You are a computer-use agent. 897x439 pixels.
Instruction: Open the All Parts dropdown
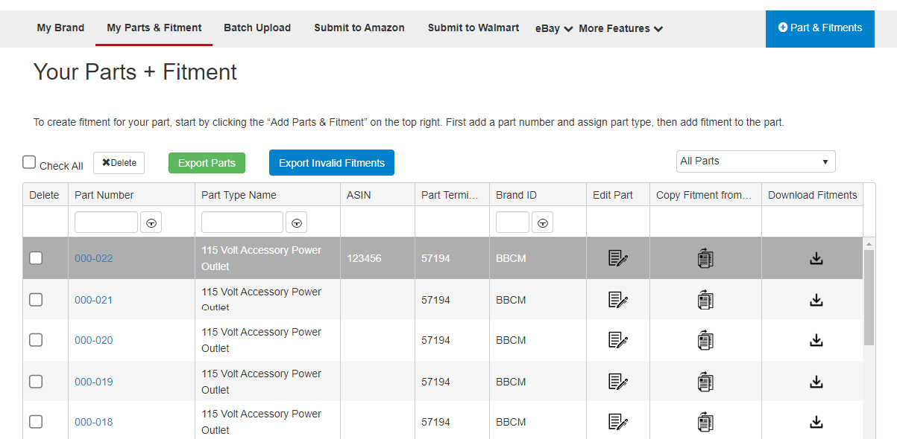click(x=755, y=161)
